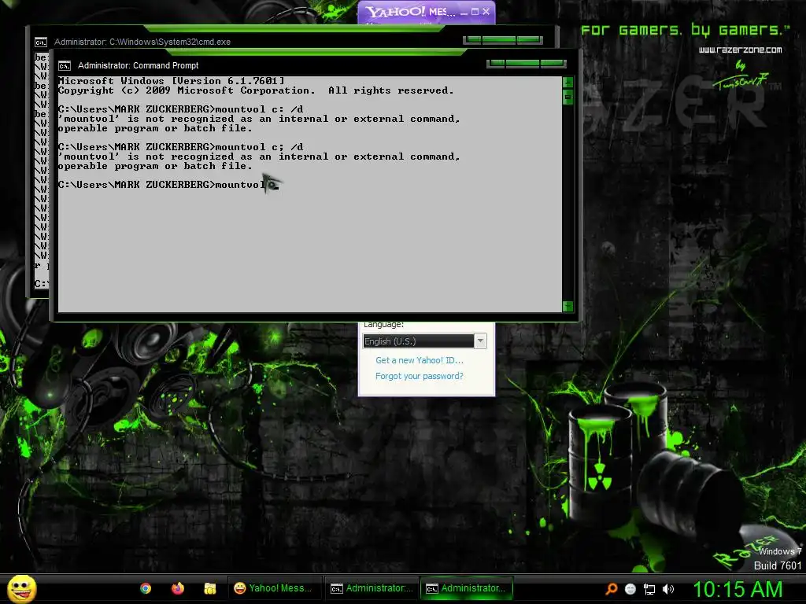The width and height of the screenshot is (806, 604).
Task: Open the gray smiley tray icon
Action: (x=630, y=589)
